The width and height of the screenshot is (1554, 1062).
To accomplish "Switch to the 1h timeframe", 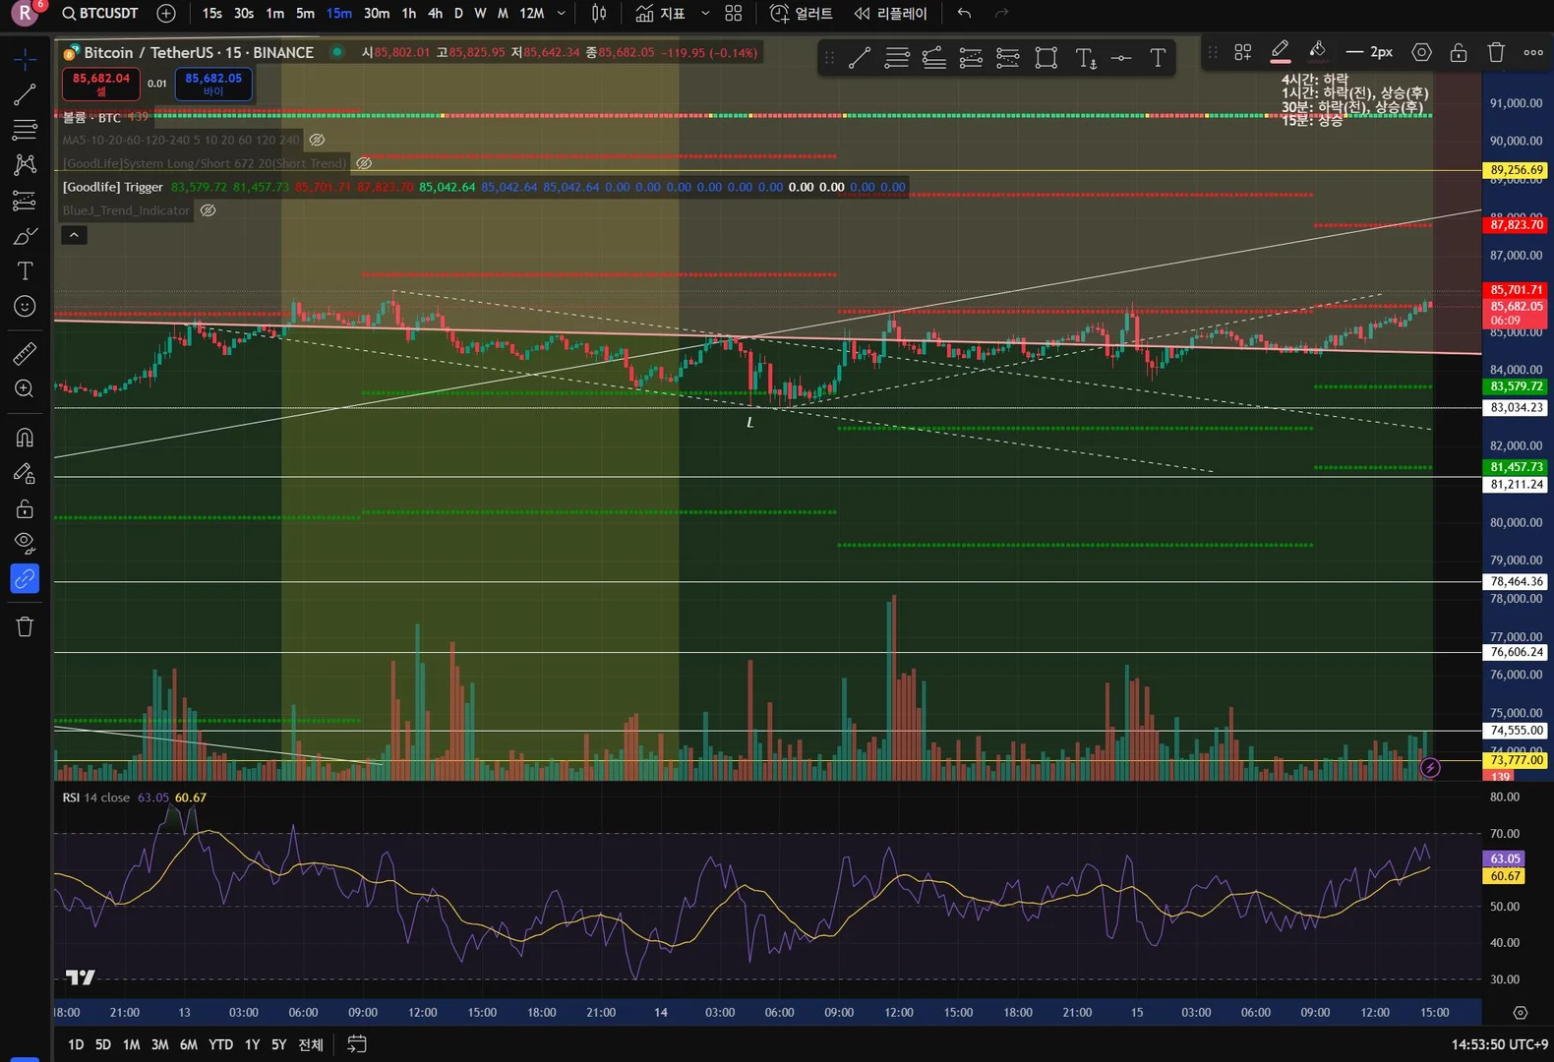I will pos(409,14).
